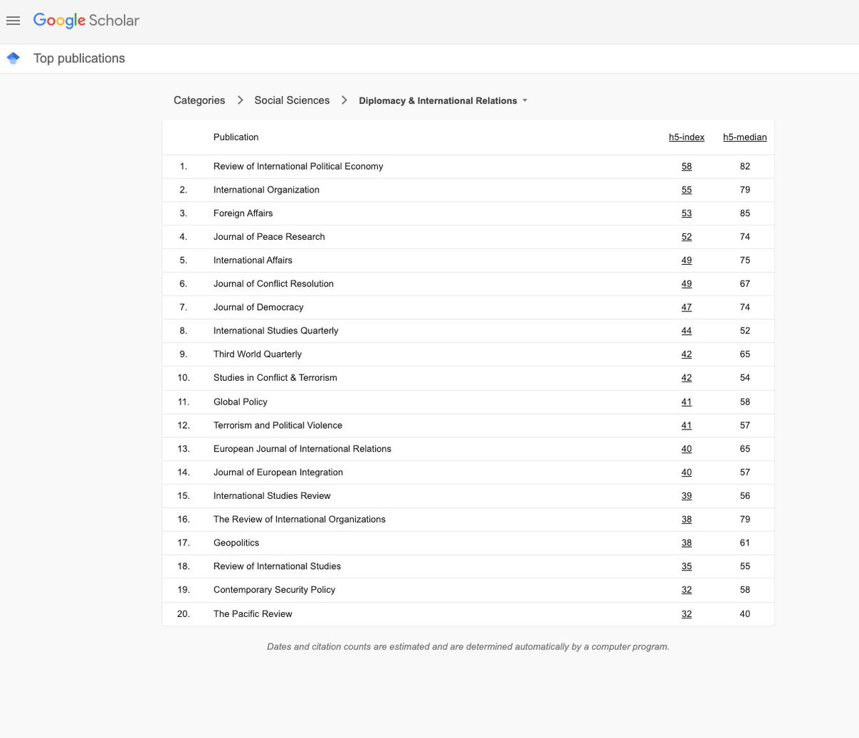Image resolution: width=859 pixels, height=738 pixels.
Task: Select 'Third World Quarterly' publication name
Action: click(x=258, y=354)
